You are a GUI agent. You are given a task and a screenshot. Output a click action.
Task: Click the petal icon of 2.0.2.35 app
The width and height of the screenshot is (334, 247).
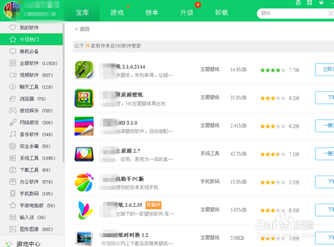[86, 210]
